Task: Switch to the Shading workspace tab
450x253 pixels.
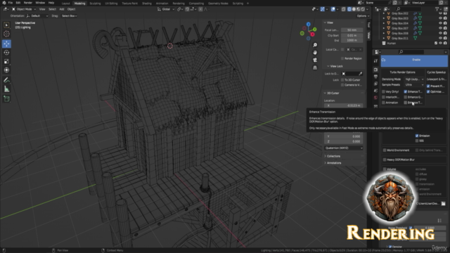Action: (x=147, y=4)
